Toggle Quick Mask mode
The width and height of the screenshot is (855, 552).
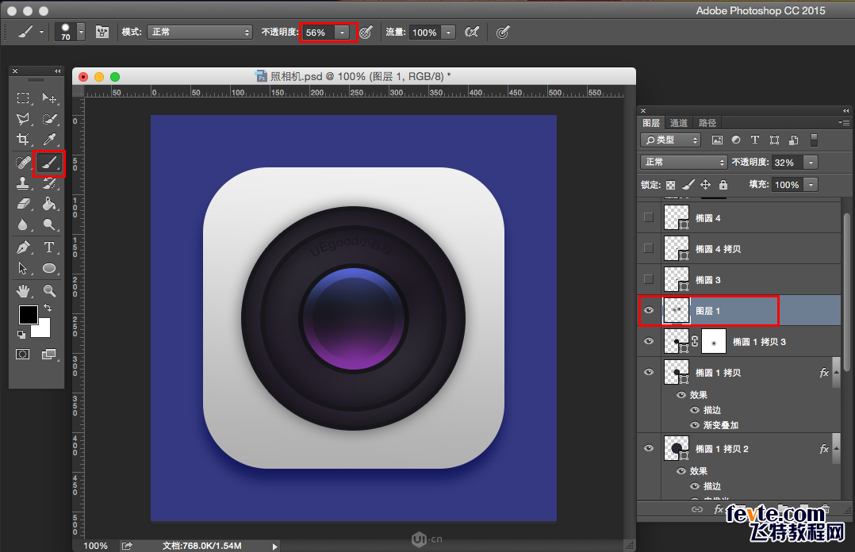23,355
